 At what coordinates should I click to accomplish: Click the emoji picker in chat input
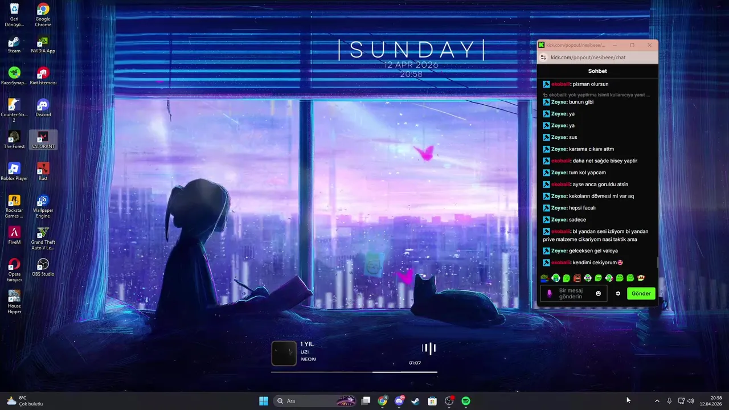[x=598, y=294]
